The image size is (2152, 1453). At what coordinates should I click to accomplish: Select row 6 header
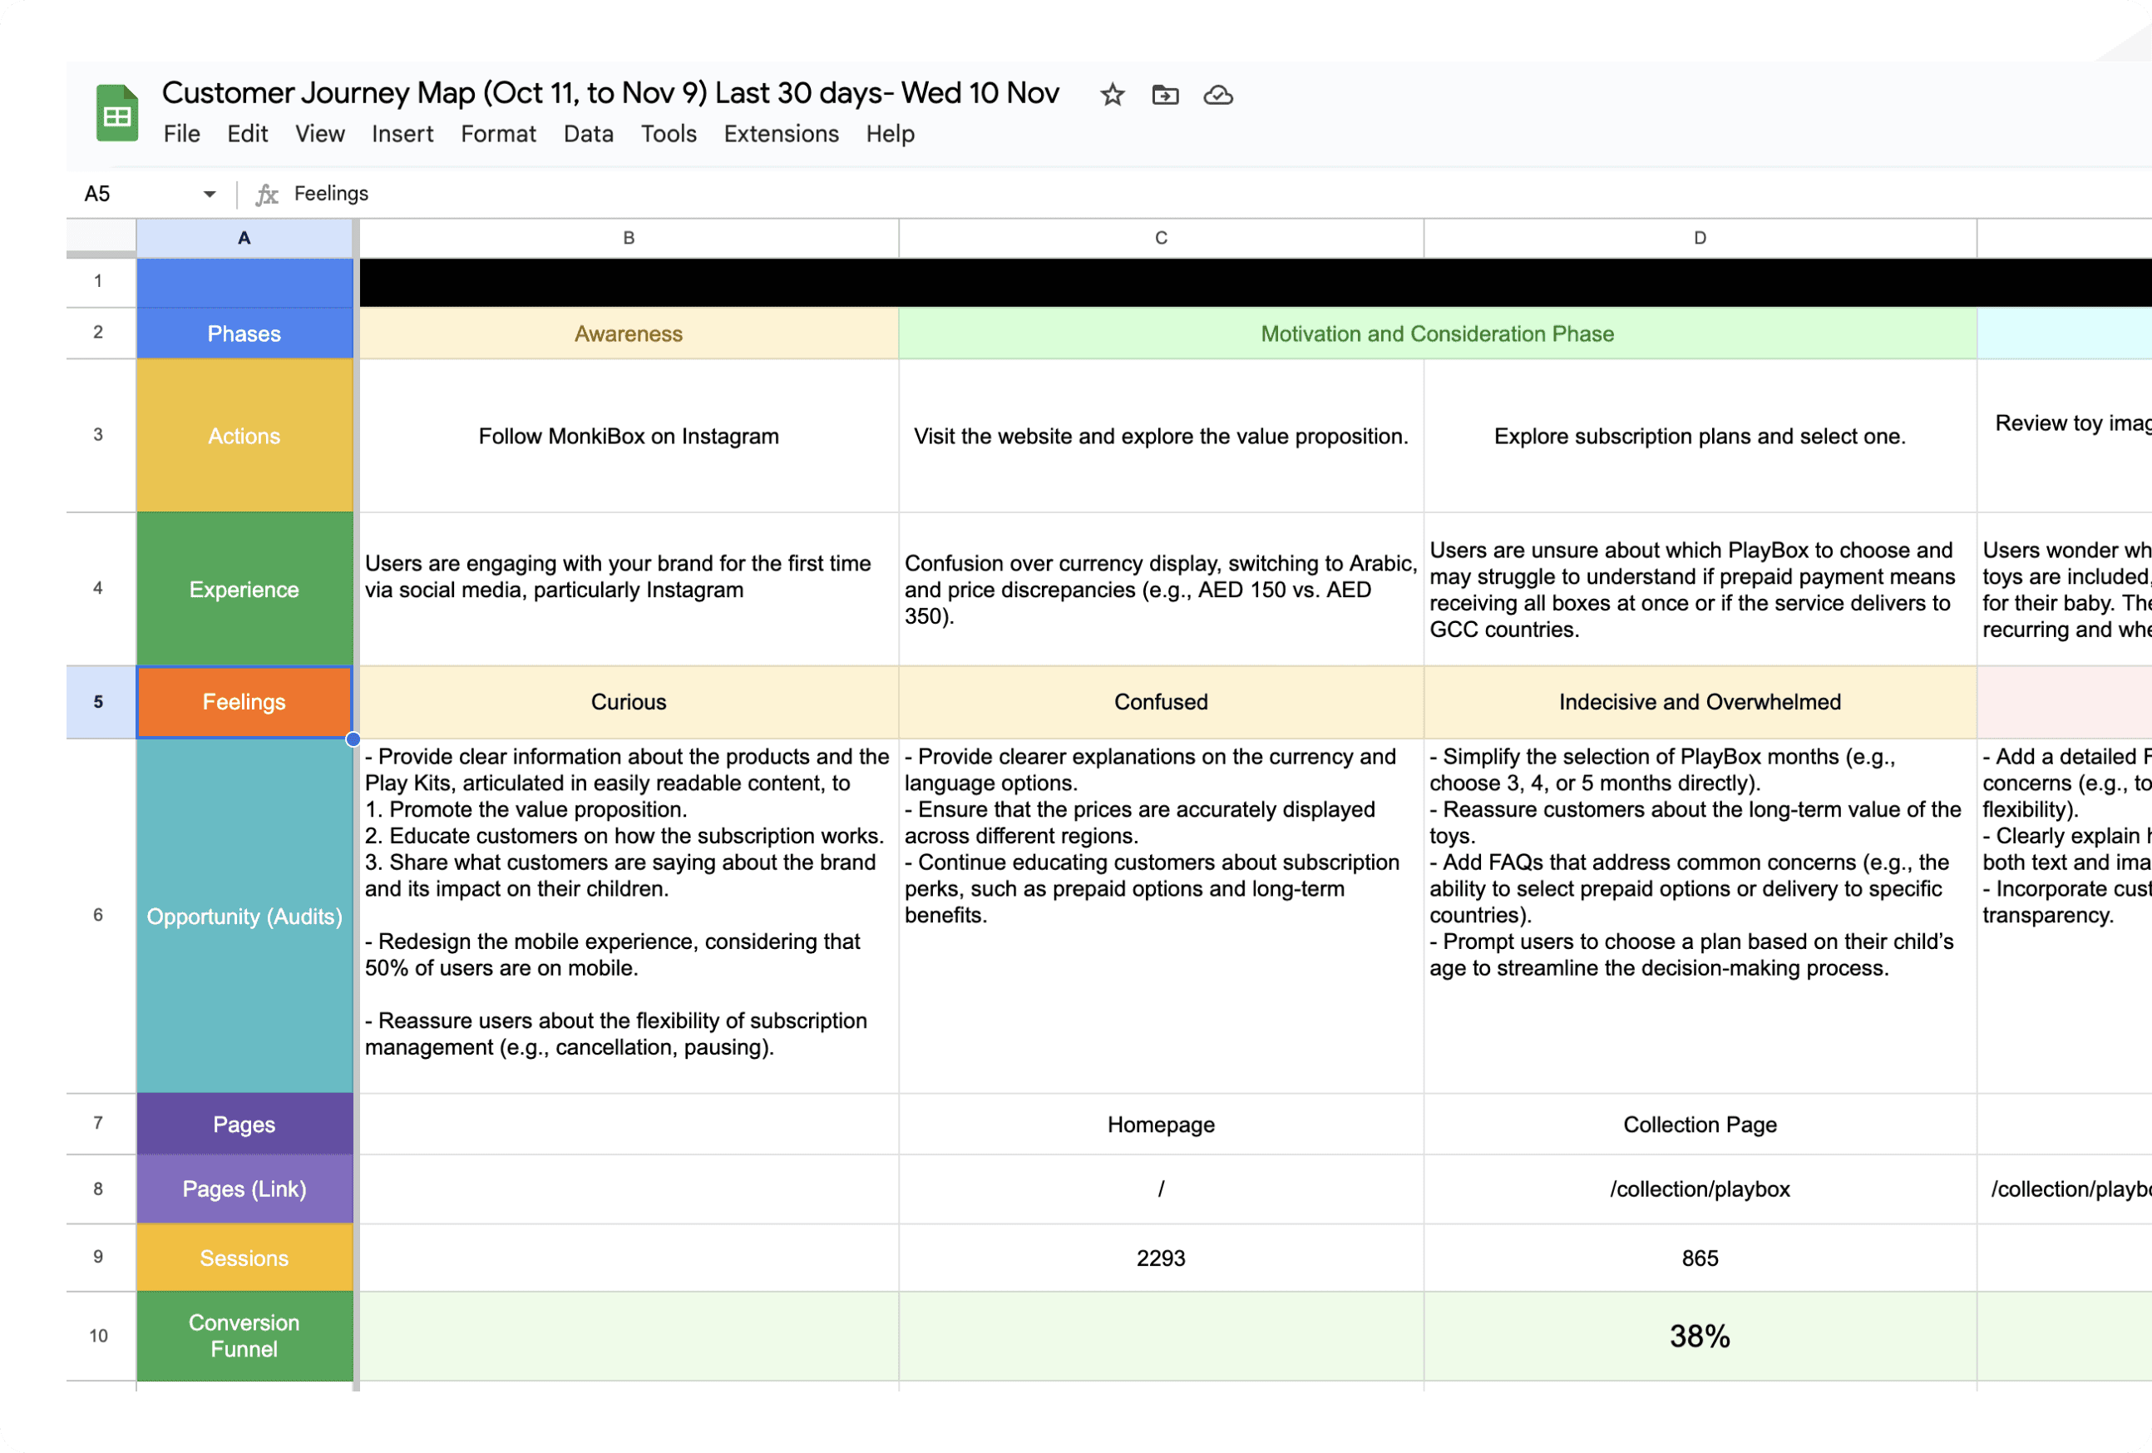(98, 915)
